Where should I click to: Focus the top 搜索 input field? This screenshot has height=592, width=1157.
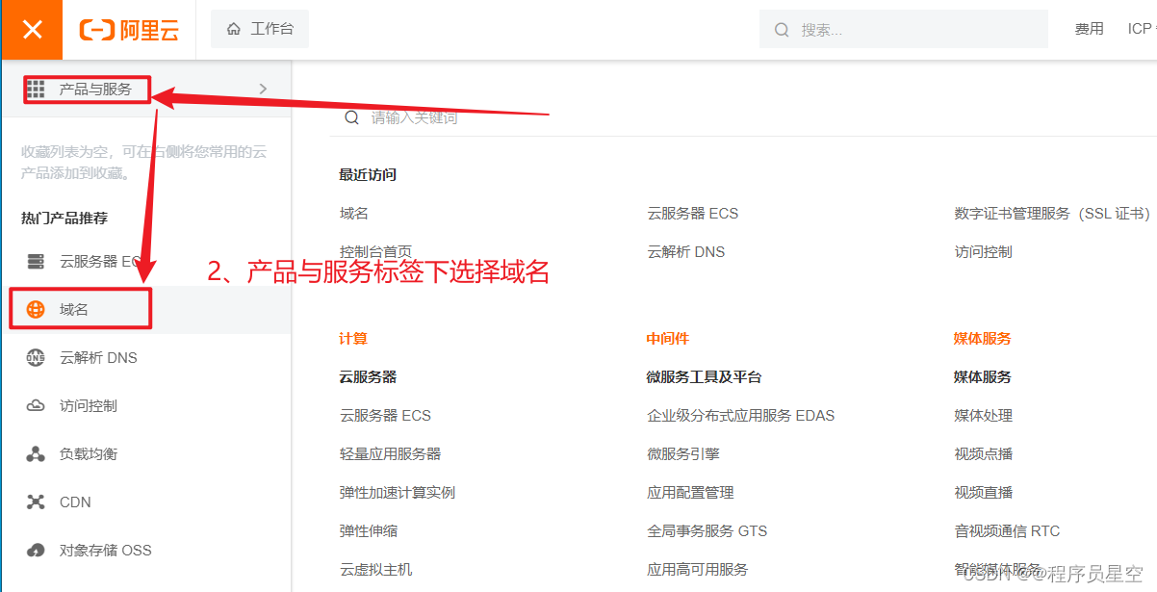[x=903, y=30]
